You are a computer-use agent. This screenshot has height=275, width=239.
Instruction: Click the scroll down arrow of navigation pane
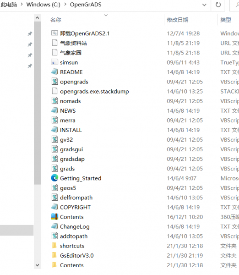[38, 265]
